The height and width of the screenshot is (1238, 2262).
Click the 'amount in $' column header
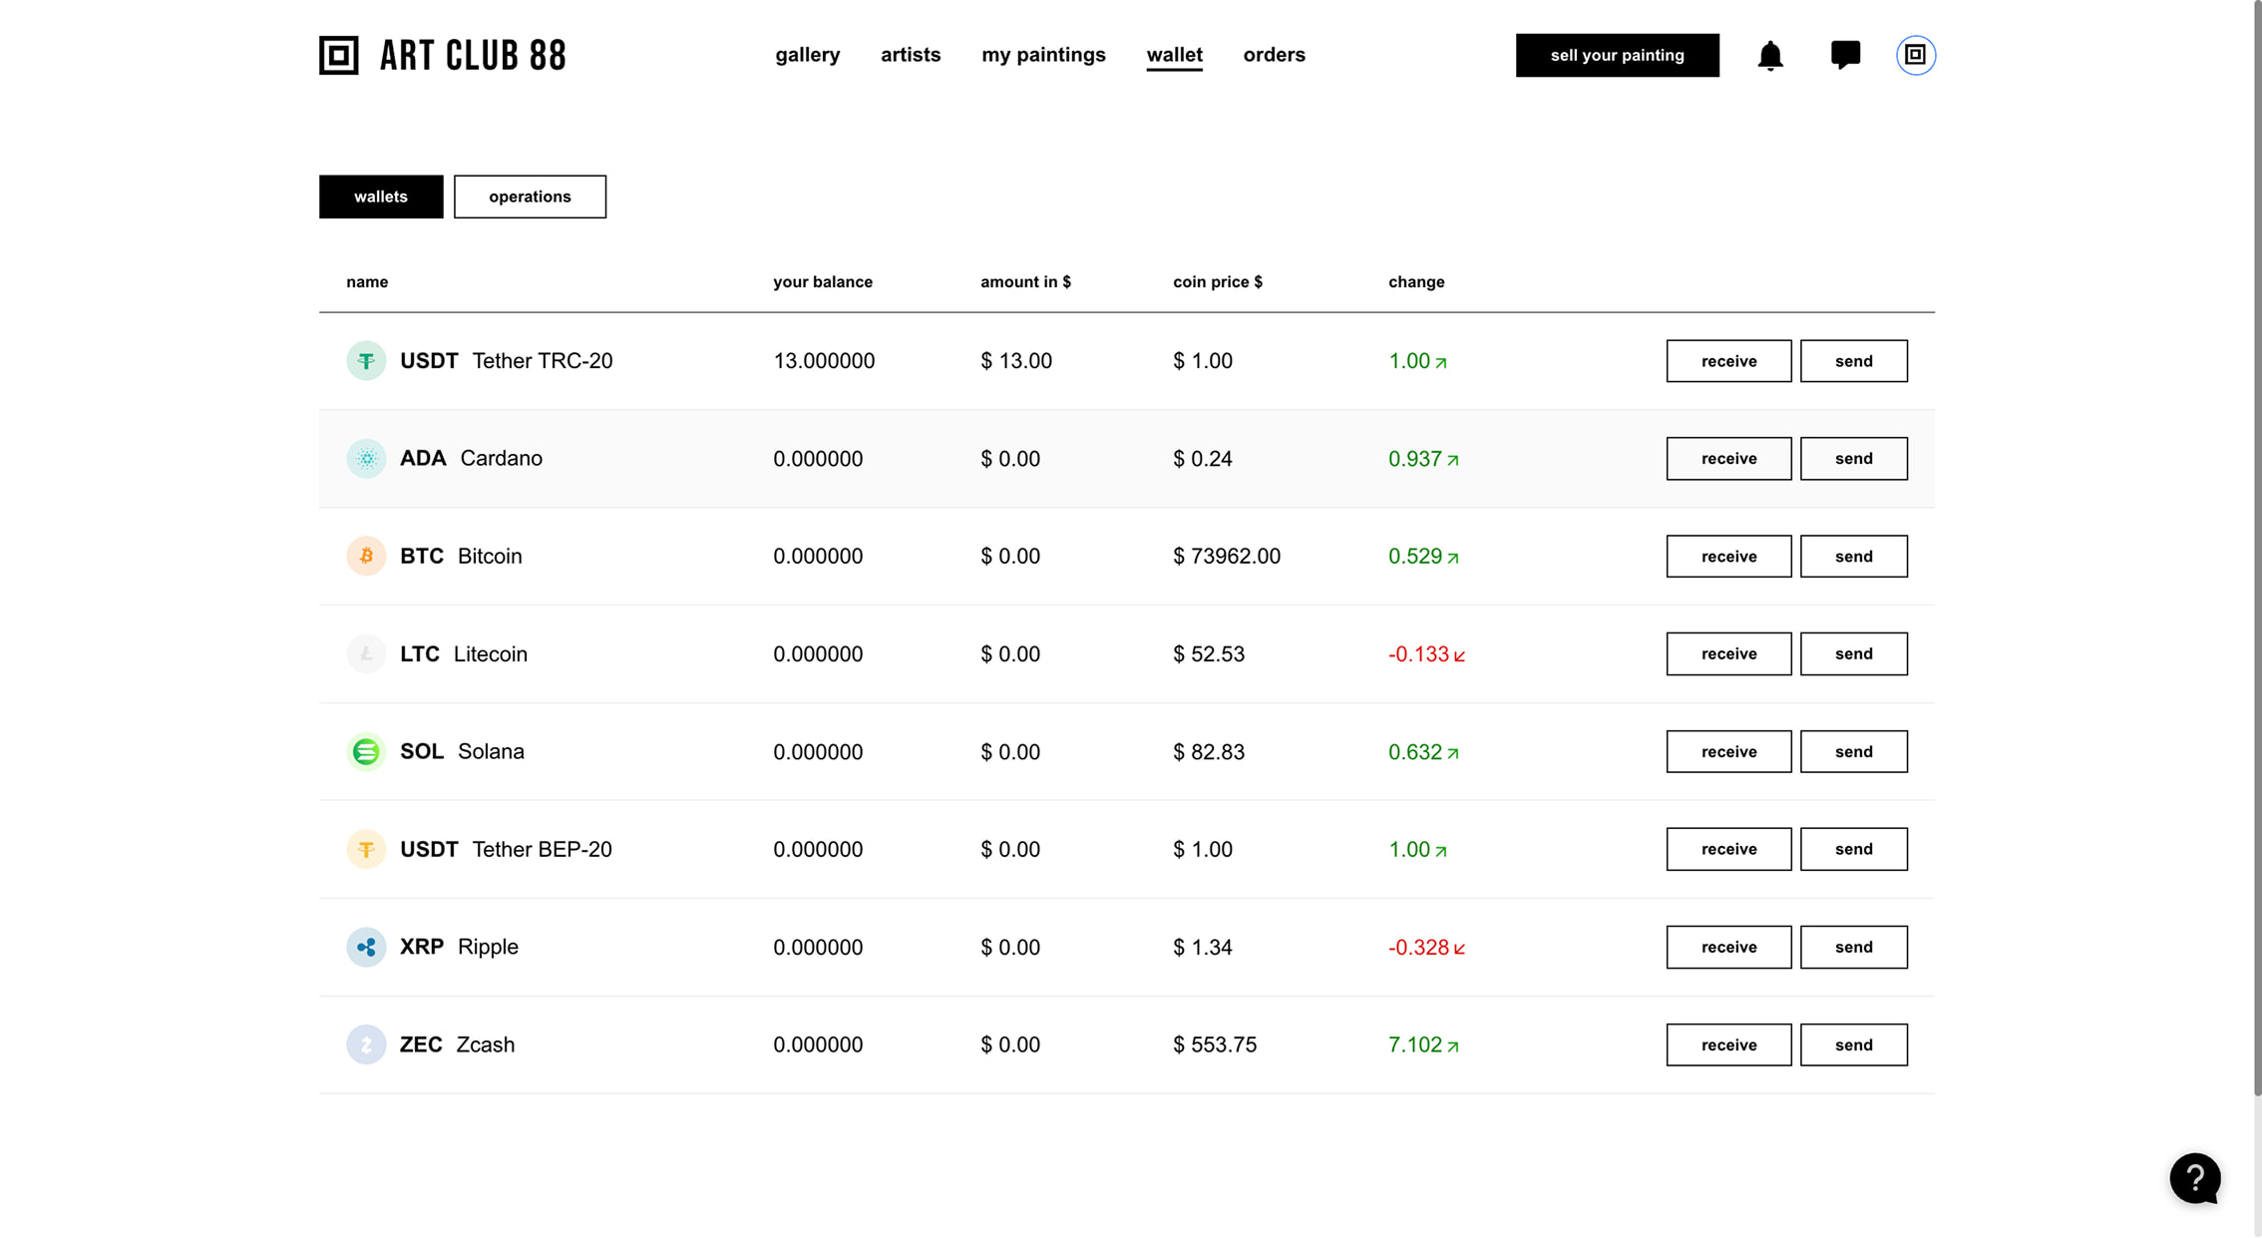(1025, 282)
